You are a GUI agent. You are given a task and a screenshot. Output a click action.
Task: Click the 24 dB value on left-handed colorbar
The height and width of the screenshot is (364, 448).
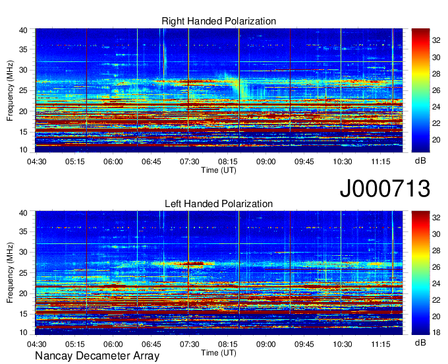tap(436, 284)
